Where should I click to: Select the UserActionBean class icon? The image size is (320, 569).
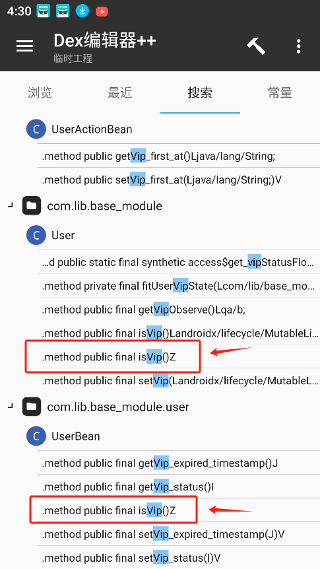36,129
